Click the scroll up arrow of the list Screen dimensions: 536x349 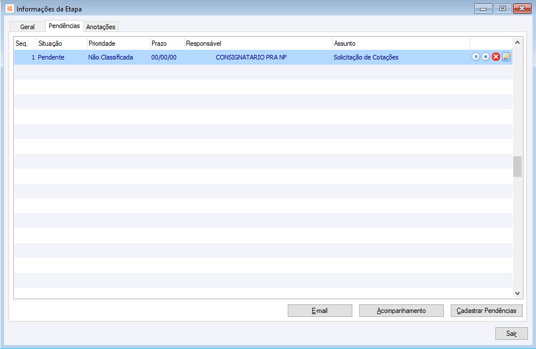517,43
